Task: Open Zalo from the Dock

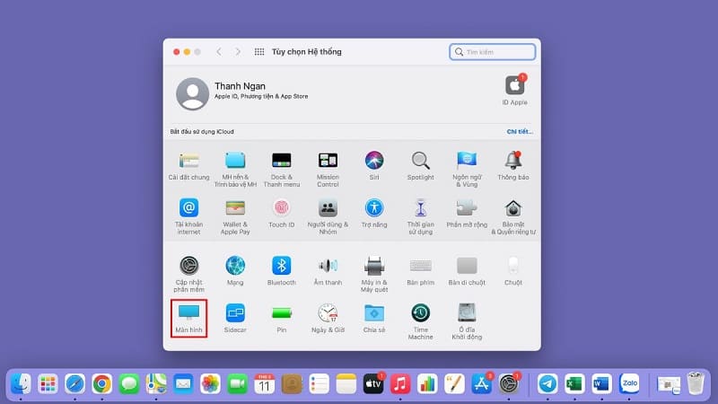Action: point(629,384)
